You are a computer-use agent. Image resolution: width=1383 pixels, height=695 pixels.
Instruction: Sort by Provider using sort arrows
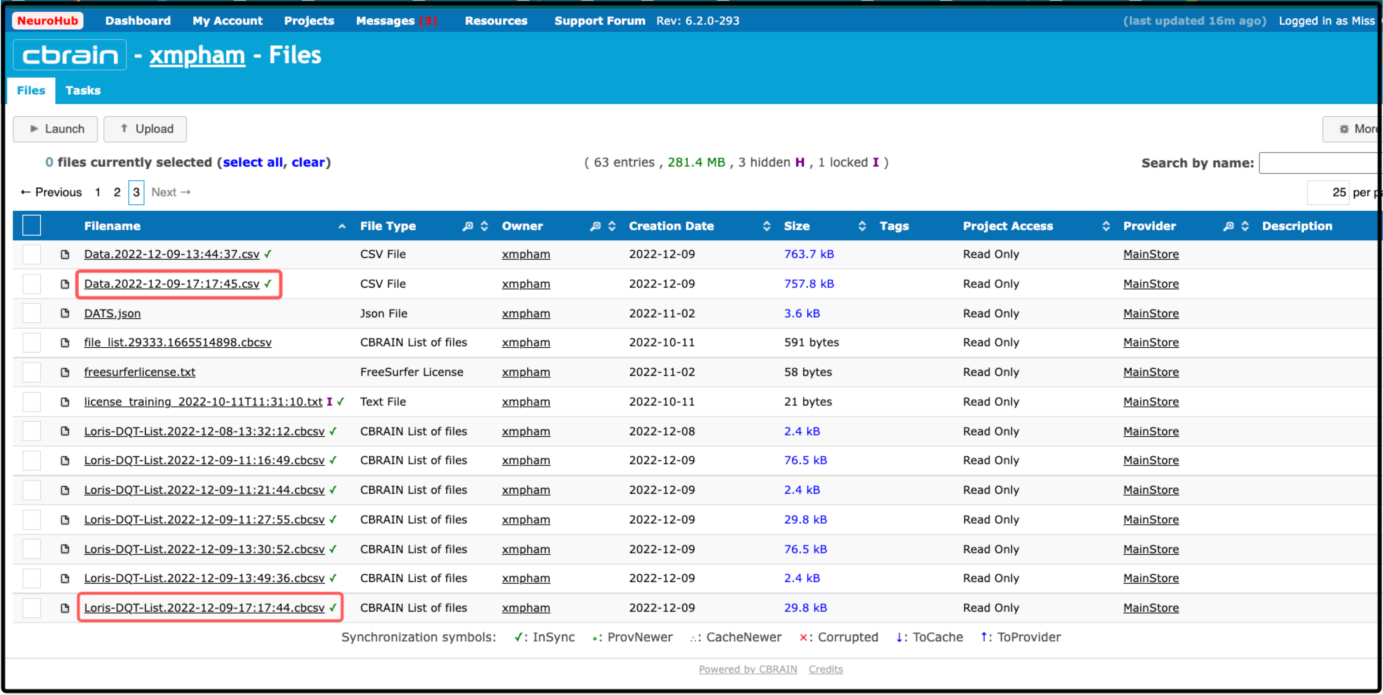[x=1245, y=226]
